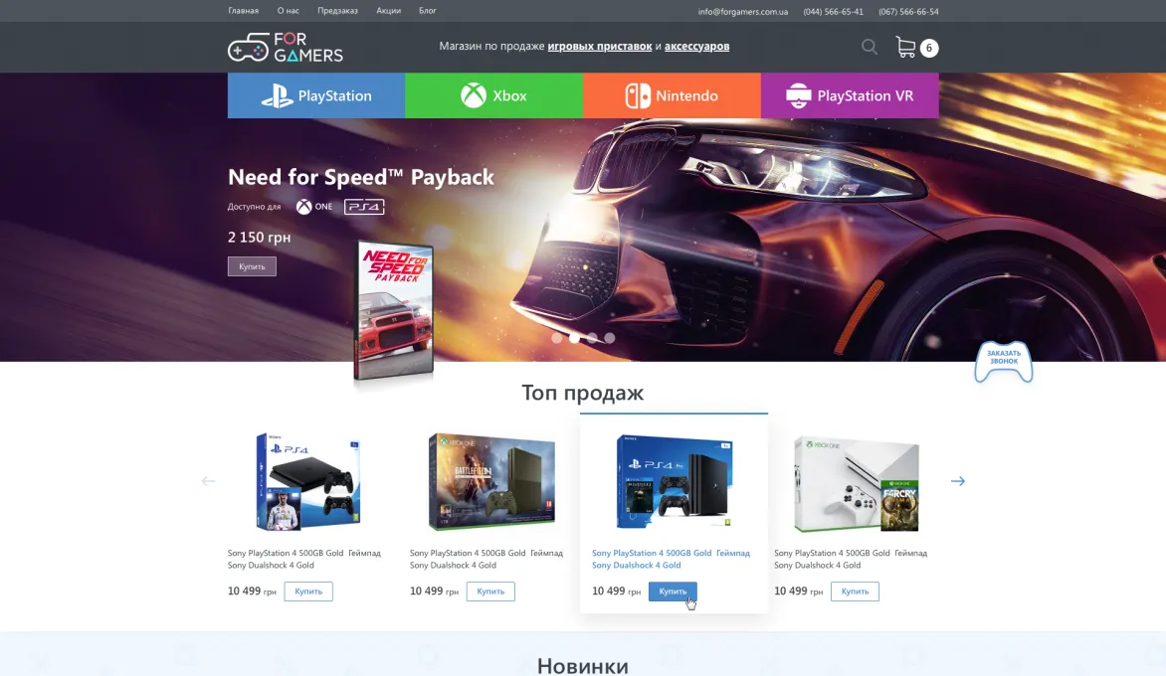Open the PS4 Pro bundle product image
Screen dimensions: 1166x676
tap(674, 482)
